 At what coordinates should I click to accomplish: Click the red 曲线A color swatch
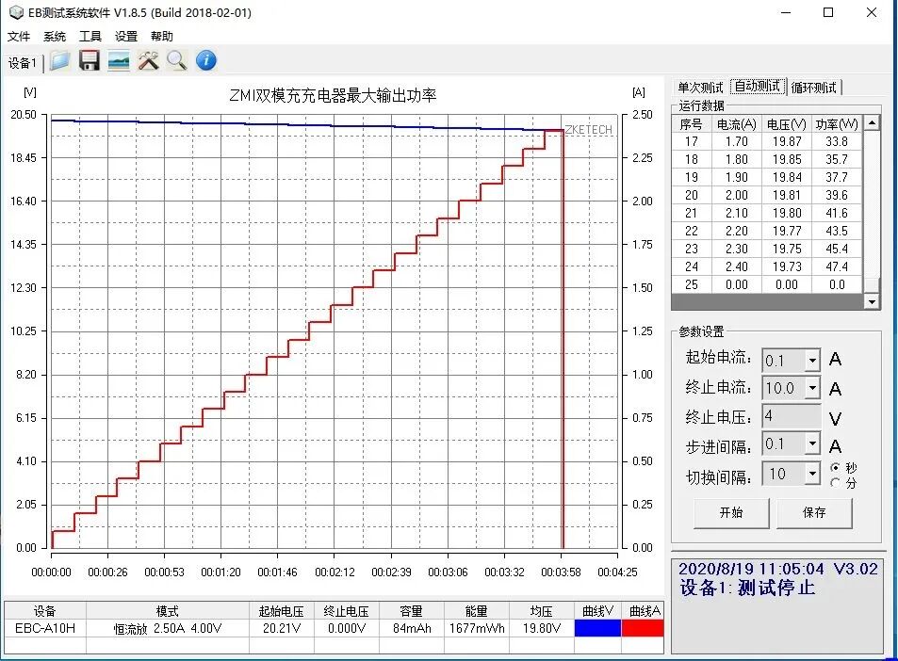tap(643, 628)
